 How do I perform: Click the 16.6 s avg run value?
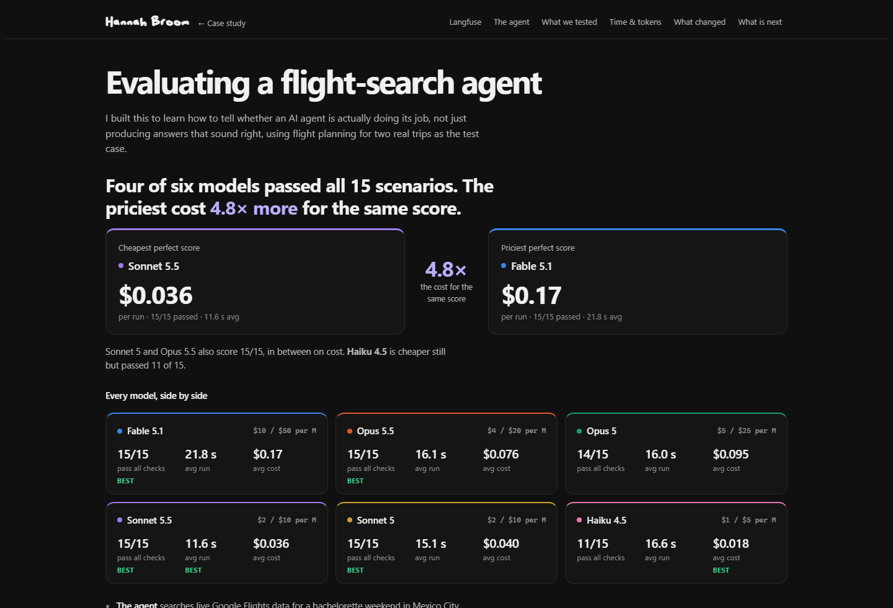[660, 544]
